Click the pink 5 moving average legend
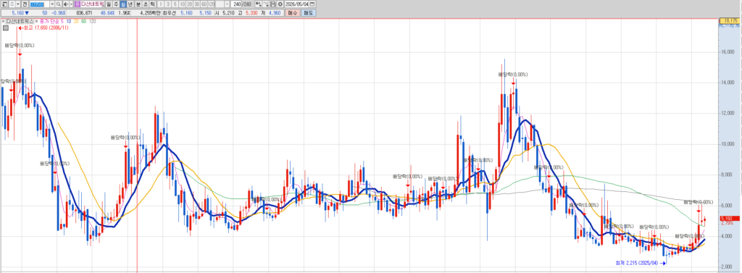This screenshot has width=742, height=273. (62, 22)
